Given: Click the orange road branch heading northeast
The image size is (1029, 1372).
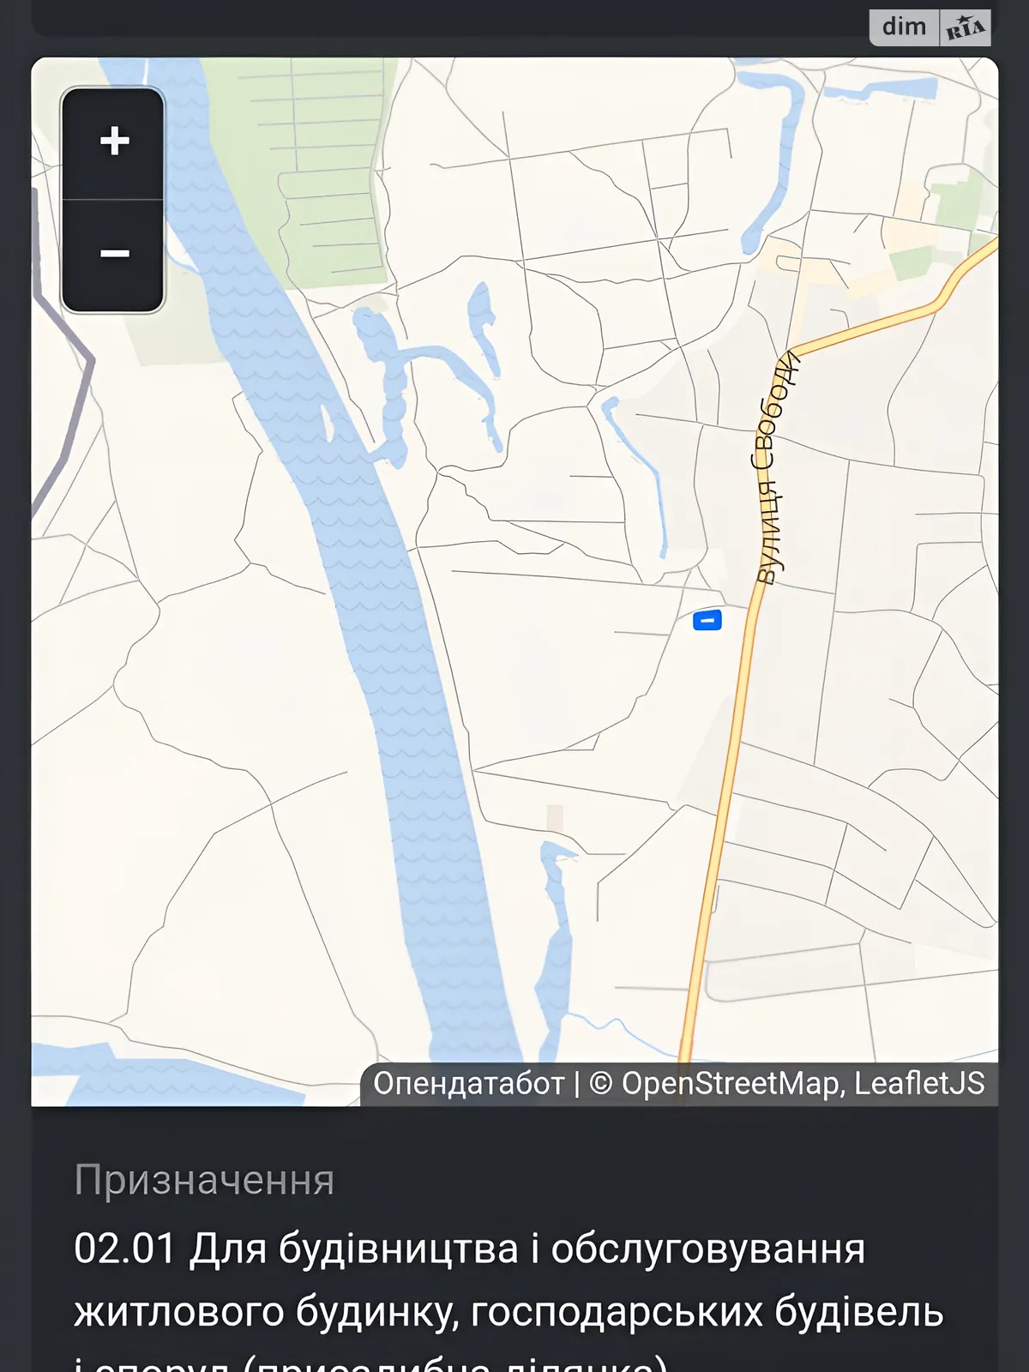Looking at the screenshot, I should pos(892,317).
